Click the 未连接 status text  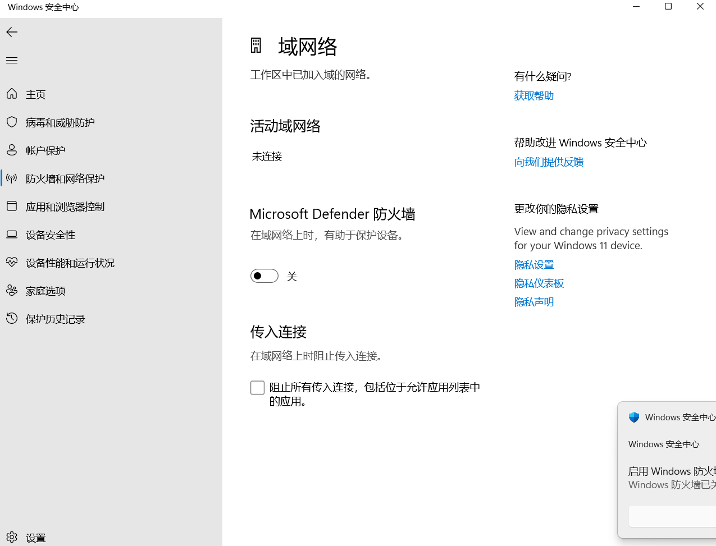coord(267,157)
